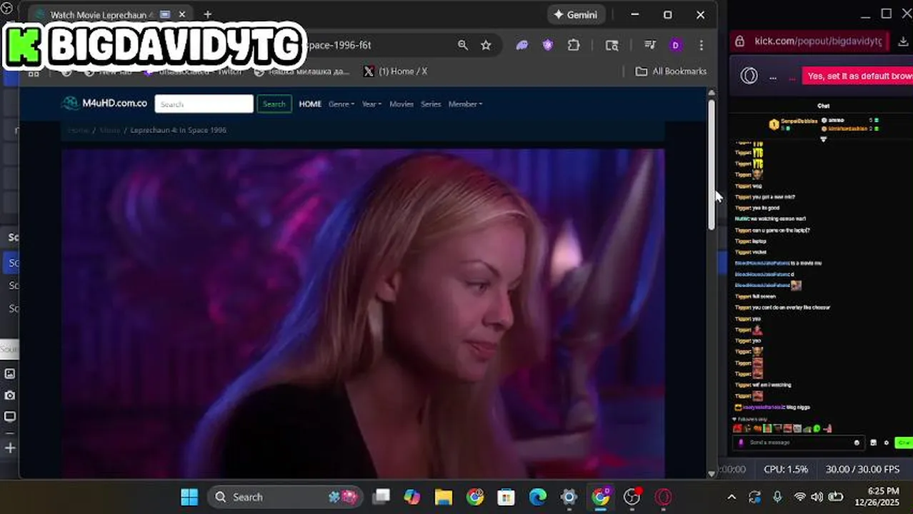Click the microphone icon in system tray
This screenshot has height=514, width=913.
coord(777,497)
